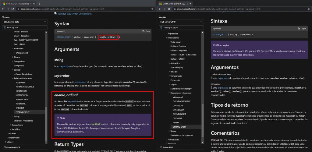The image size is (312, 152).
Task: Copy the English syntax code block
Action: click(x=146, y=31)
